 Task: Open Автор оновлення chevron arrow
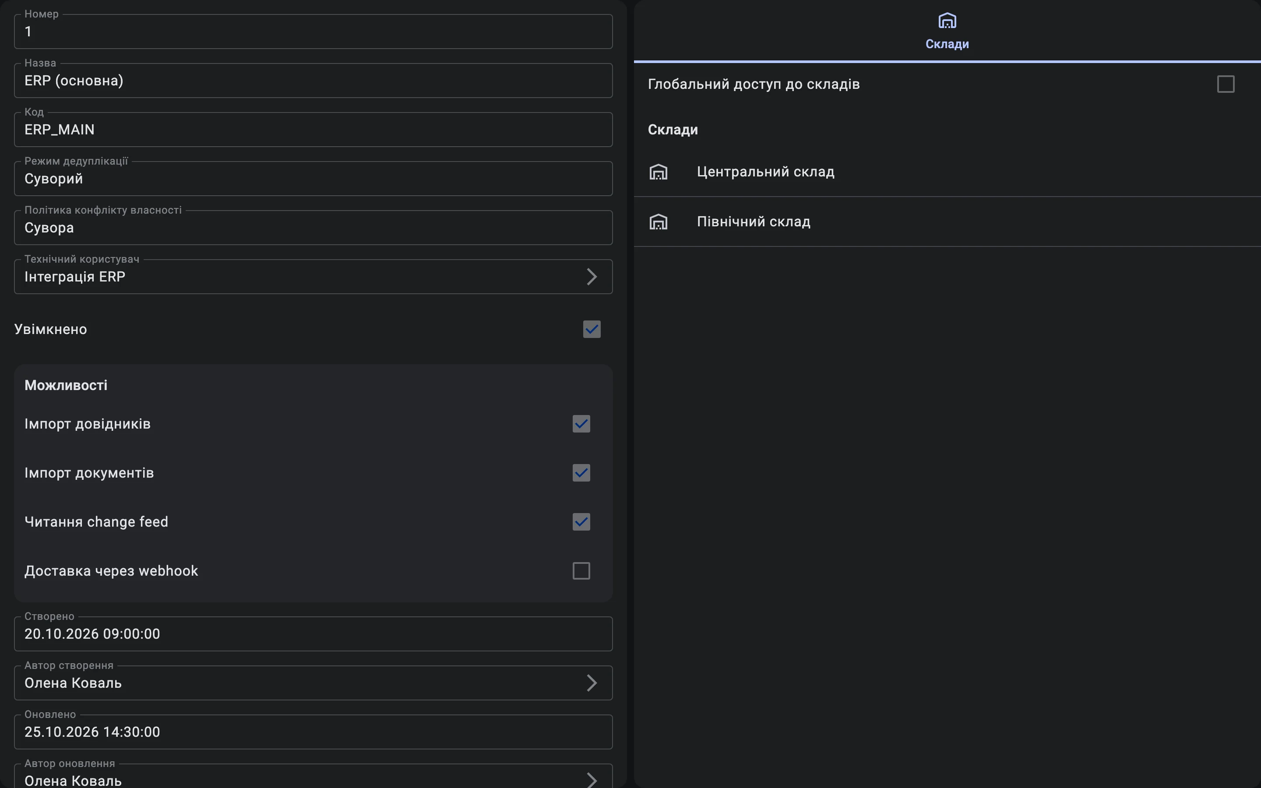tap(592, 780)
